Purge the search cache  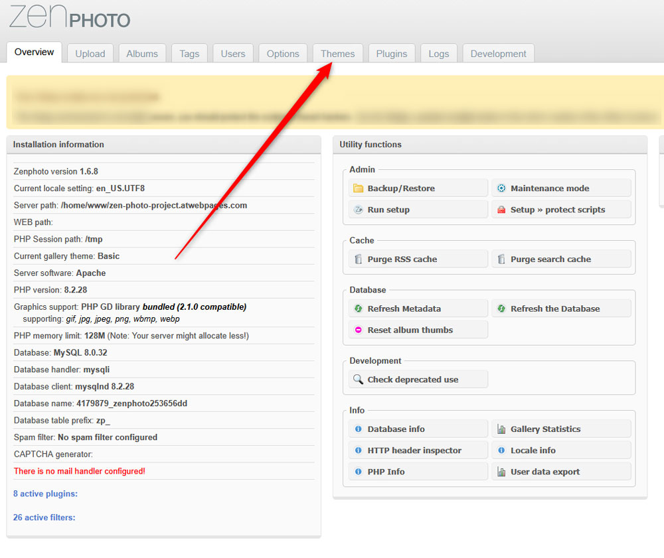tap(562, 259)
